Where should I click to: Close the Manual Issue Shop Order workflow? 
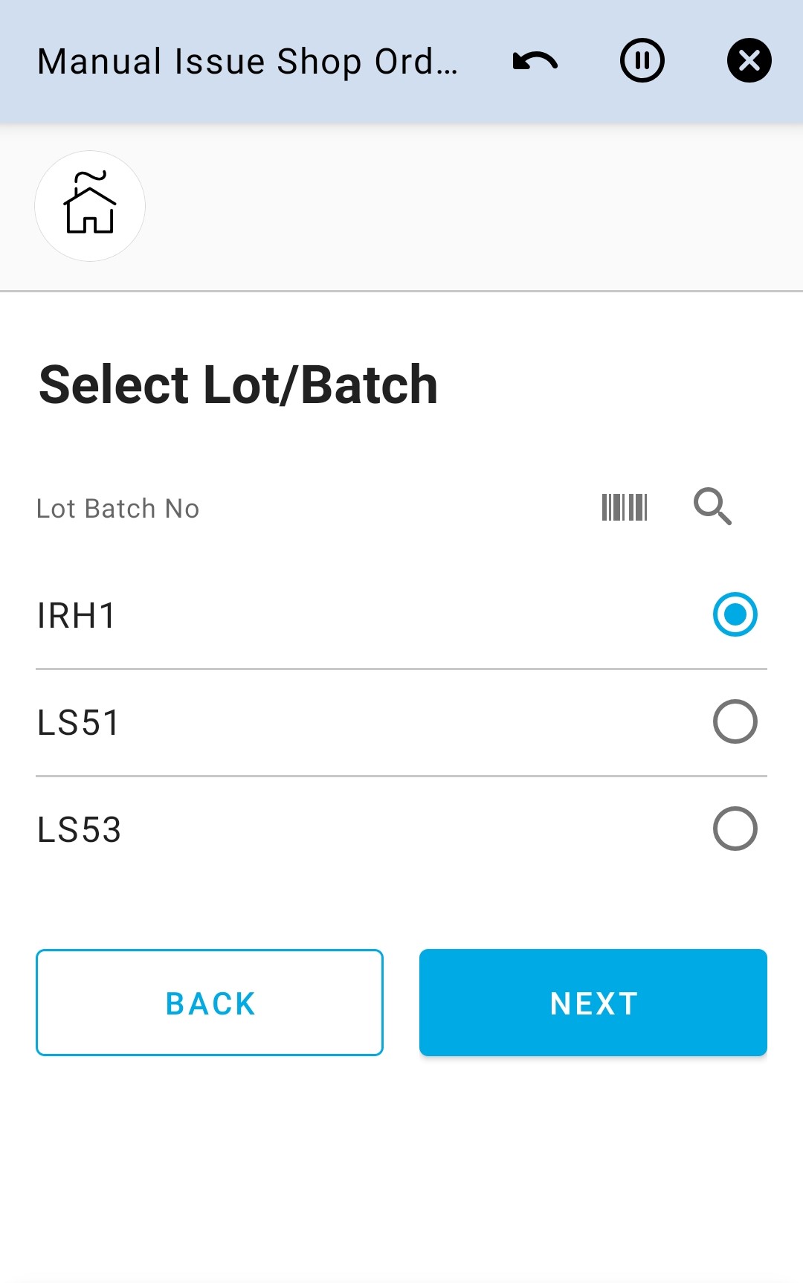pos(748,61)
